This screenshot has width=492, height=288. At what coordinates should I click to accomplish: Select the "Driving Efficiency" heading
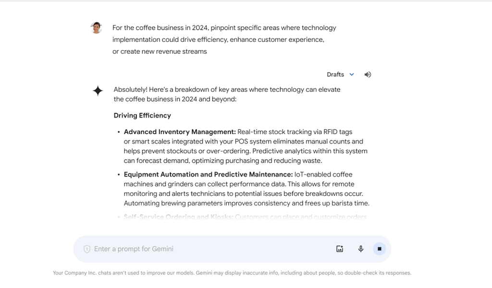pos(142,115)
